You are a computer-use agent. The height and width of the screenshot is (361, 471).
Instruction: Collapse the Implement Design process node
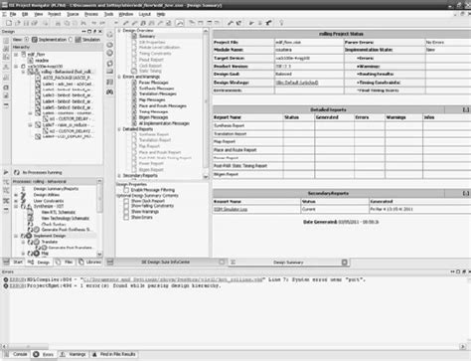(x=16, y=236)
